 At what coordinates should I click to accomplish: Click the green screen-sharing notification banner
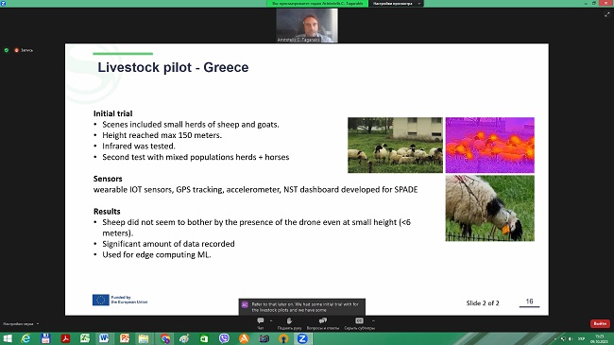[x=317, y=4]
